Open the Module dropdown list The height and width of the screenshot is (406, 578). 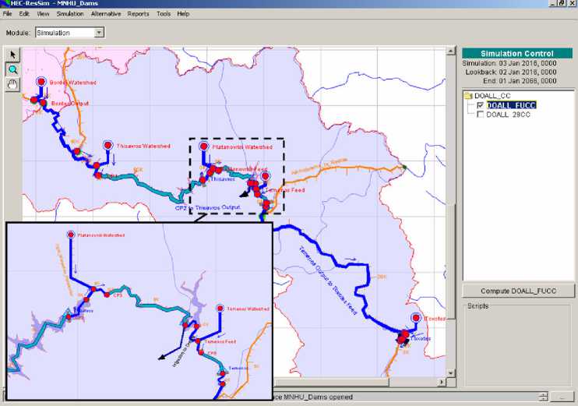click(99, 33)
